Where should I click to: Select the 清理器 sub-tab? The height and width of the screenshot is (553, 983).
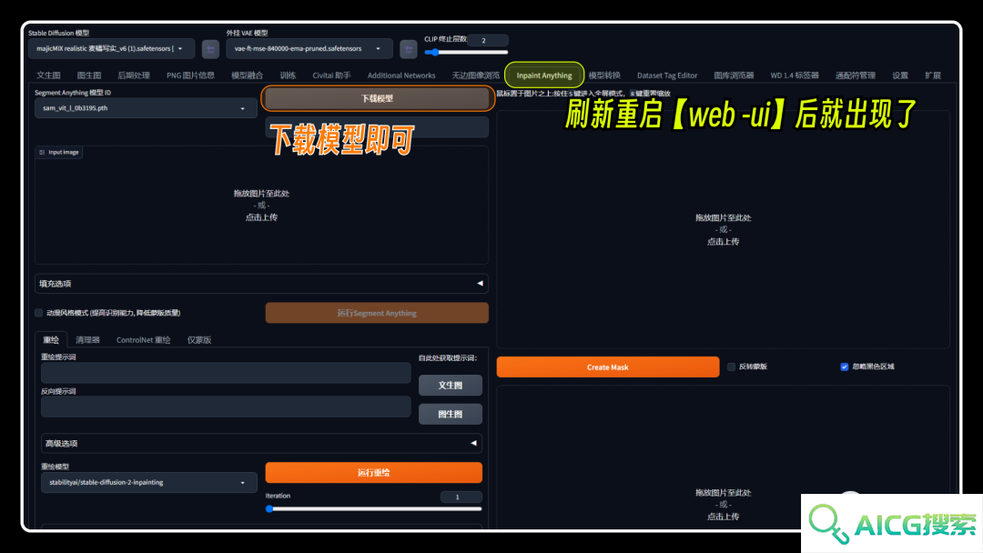point(87,340)
